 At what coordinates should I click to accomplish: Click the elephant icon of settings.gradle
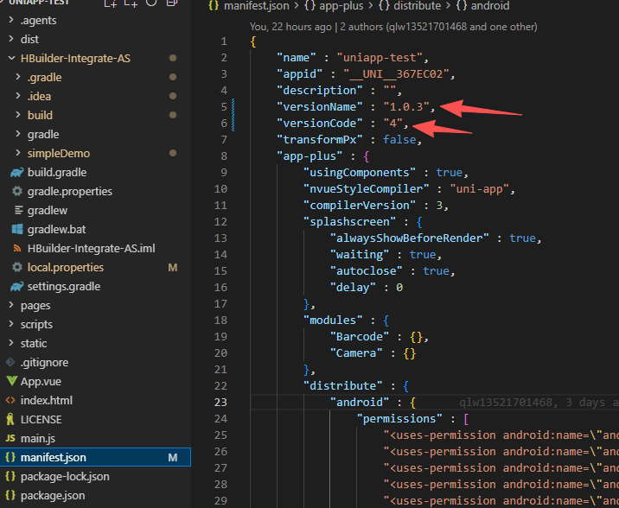pos(17,286)
